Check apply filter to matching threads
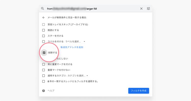 44,81
